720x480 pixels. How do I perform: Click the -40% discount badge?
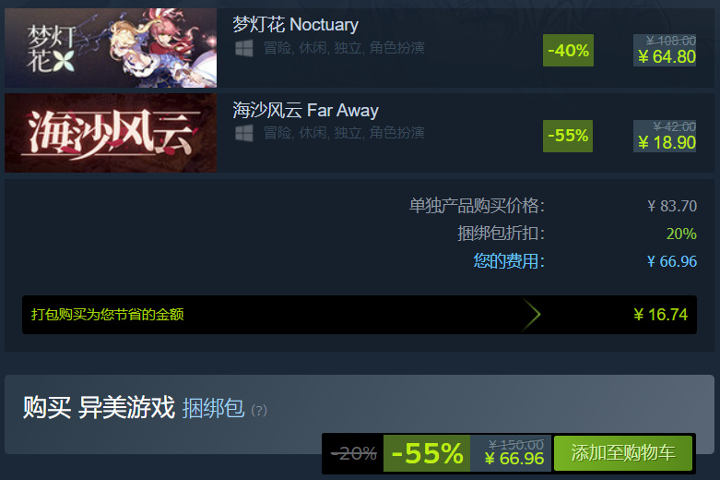point(568,50)
